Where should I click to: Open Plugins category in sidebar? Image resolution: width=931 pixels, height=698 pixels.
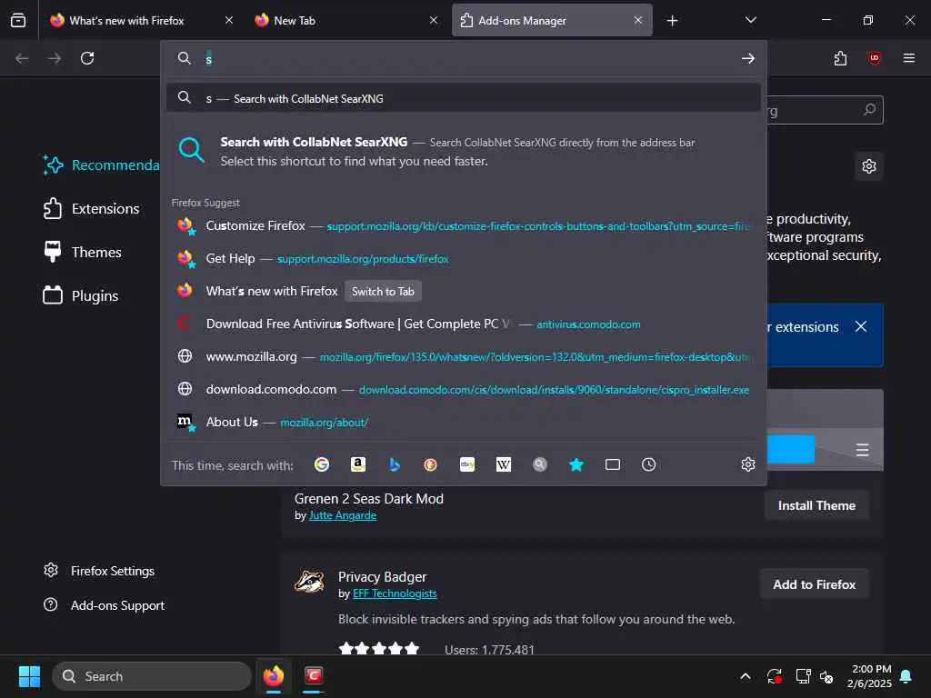(81, 295)
